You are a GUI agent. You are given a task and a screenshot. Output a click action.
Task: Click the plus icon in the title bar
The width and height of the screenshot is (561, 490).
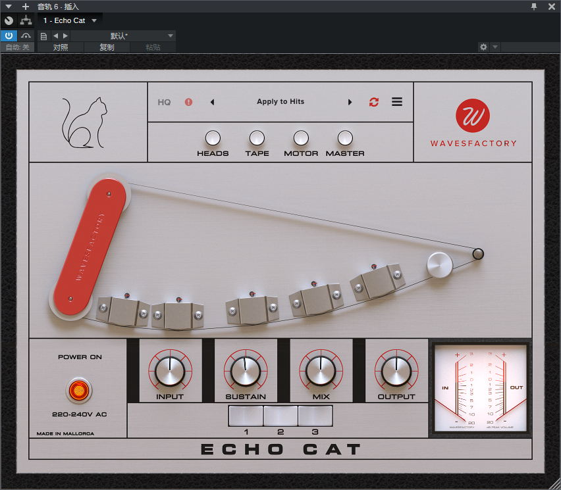coord(26,7)
